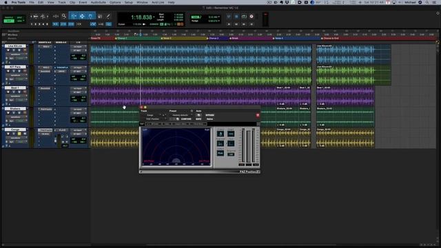This screenshot has height=248, width=441.
Task: Click the main counter time display
Action: 141,17
